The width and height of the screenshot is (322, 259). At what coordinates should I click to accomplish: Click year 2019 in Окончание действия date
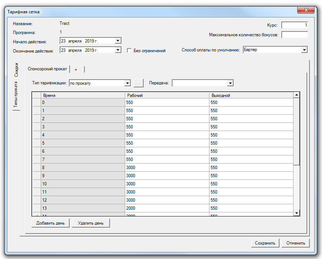pyautogui.click(x=90, y=50)
